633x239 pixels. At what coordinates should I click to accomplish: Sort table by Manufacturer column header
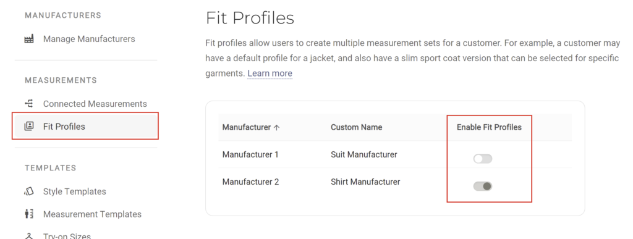point(247,127)
